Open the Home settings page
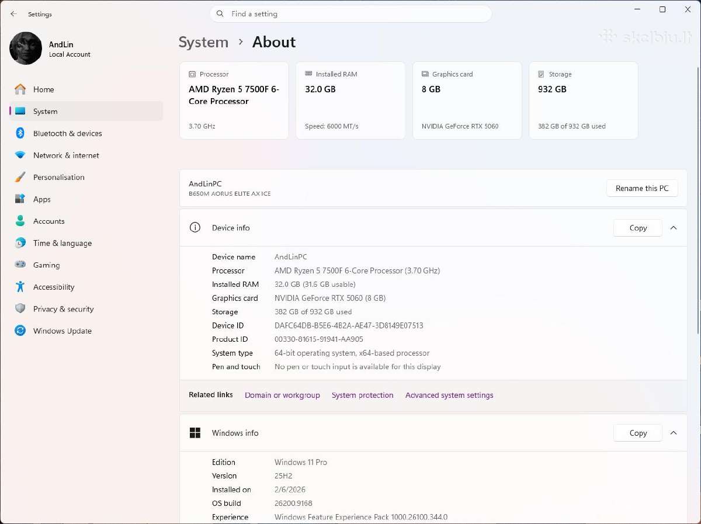This screenshot has height=524, width=701. pos(86,89)
